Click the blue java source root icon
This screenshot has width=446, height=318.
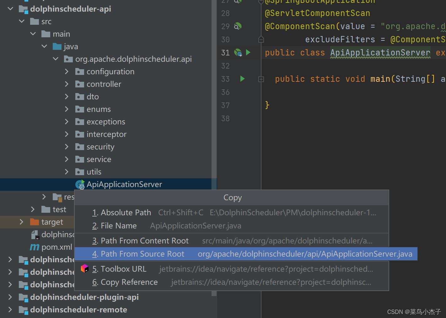point(57,46)
